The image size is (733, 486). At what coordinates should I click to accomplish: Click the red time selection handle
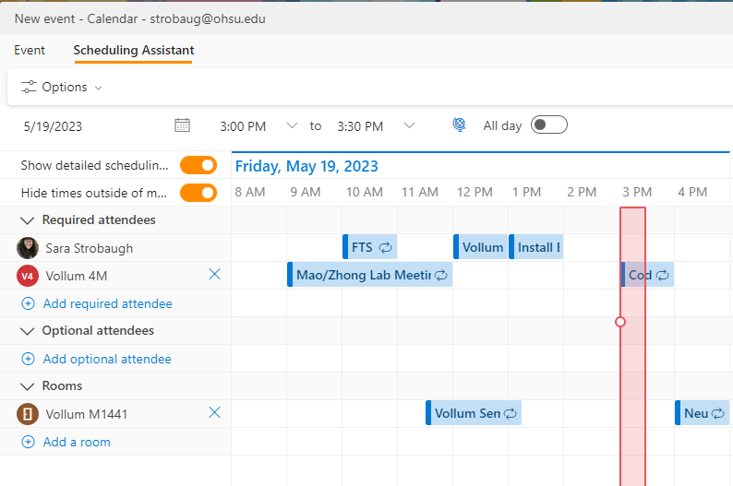pos(620,322)
